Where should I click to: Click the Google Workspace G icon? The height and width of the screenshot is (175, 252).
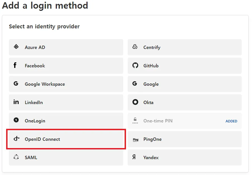pos(16,84)
